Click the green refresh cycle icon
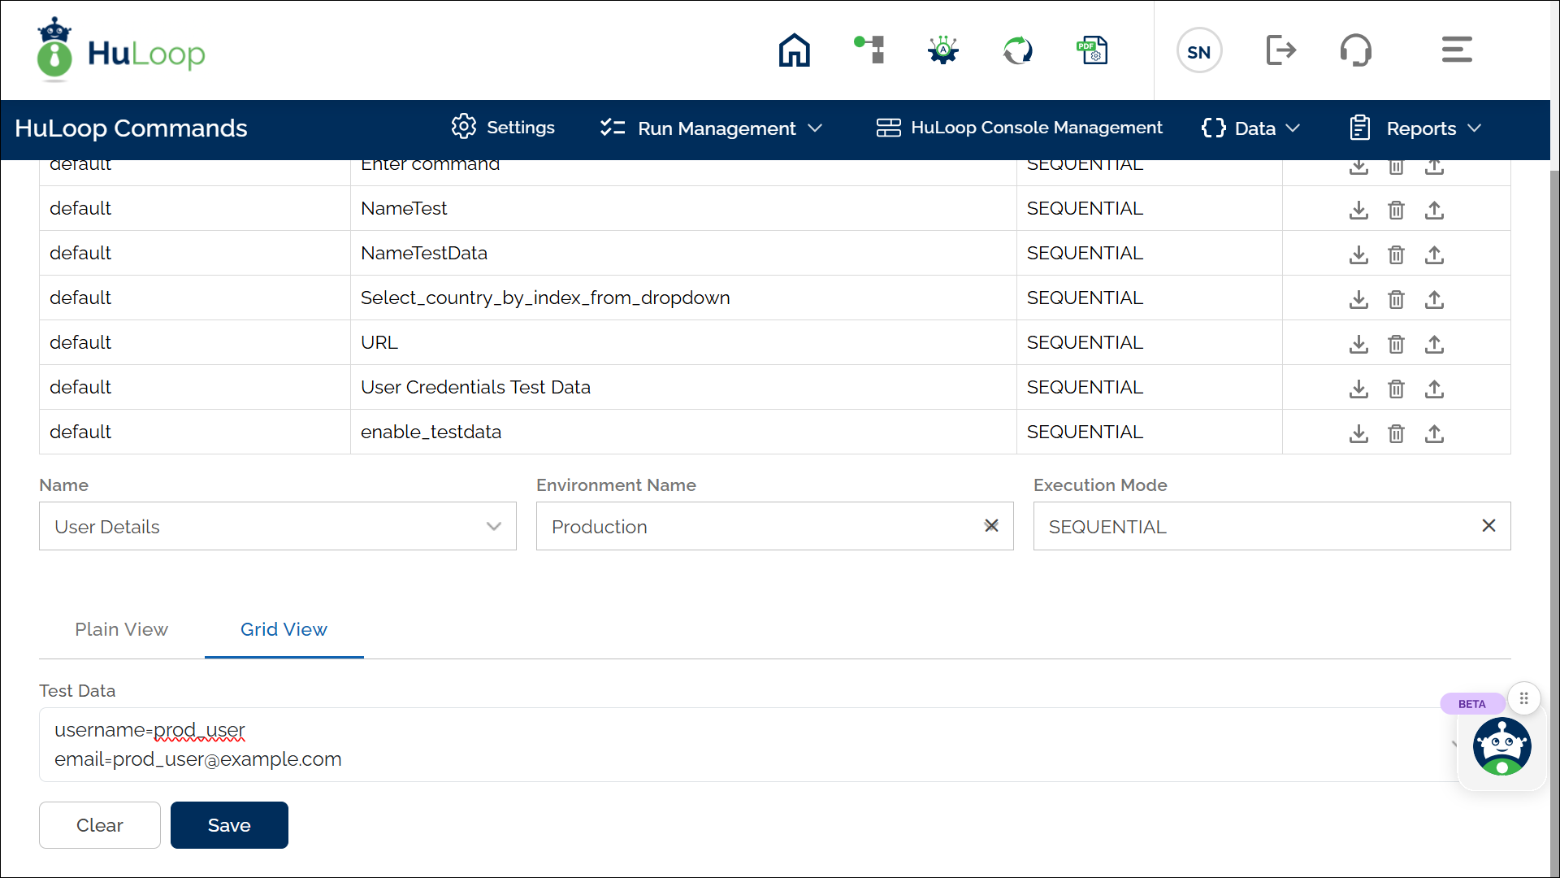Screen dimensions: 1560x878 1017,50
